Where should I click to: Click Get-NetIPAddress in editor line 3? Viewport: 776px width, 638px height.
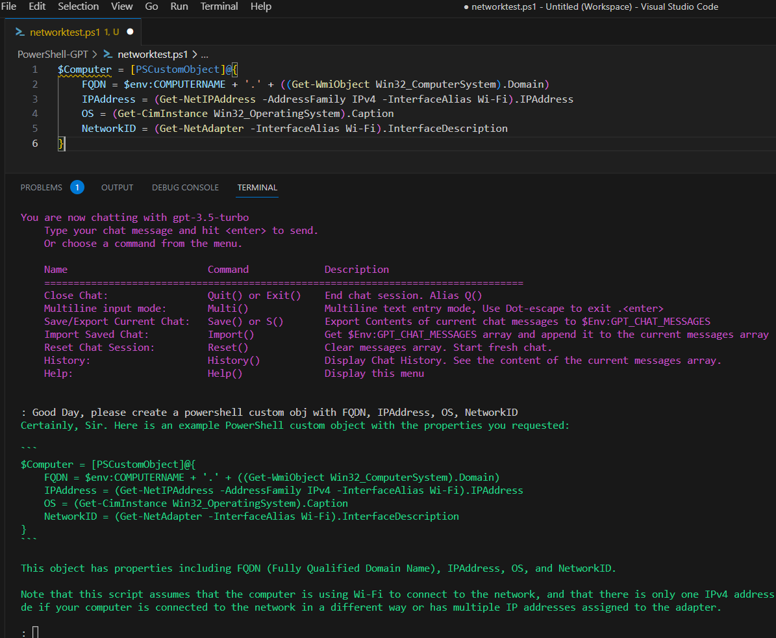pos(208,99)
